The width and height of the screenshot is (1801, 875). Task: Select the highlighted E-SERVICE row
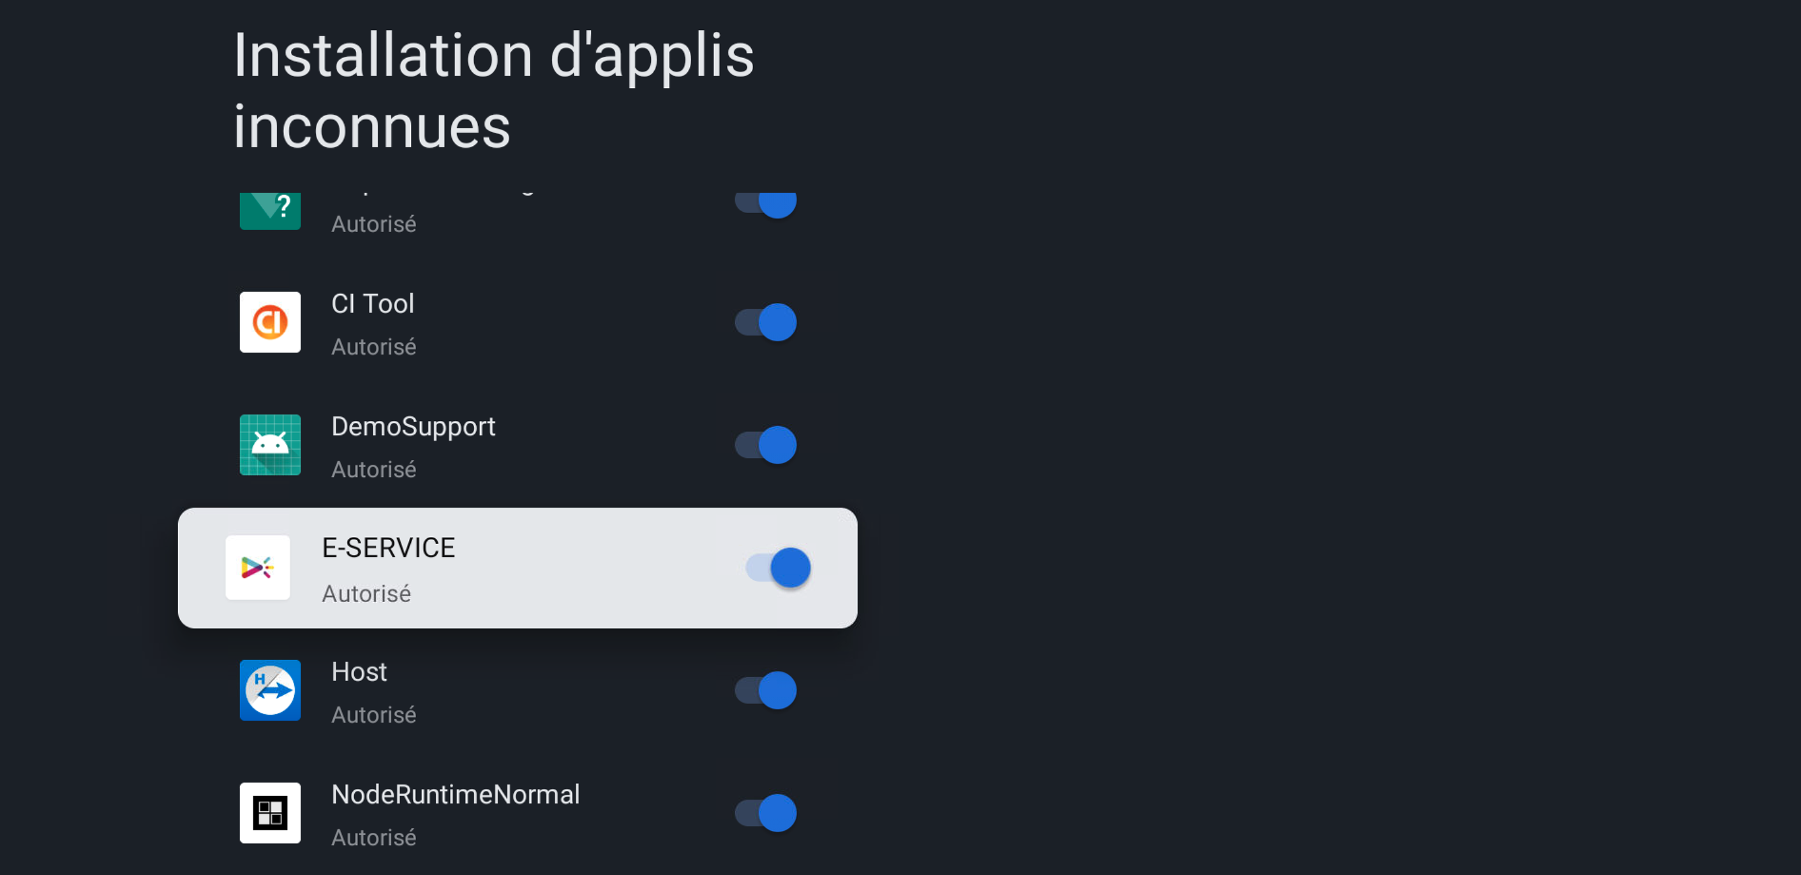pyautogui.click(x=518, y=568)
